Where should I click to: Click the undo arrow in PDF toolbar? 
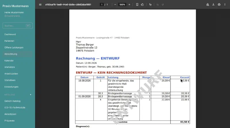[x=158, y=5]
